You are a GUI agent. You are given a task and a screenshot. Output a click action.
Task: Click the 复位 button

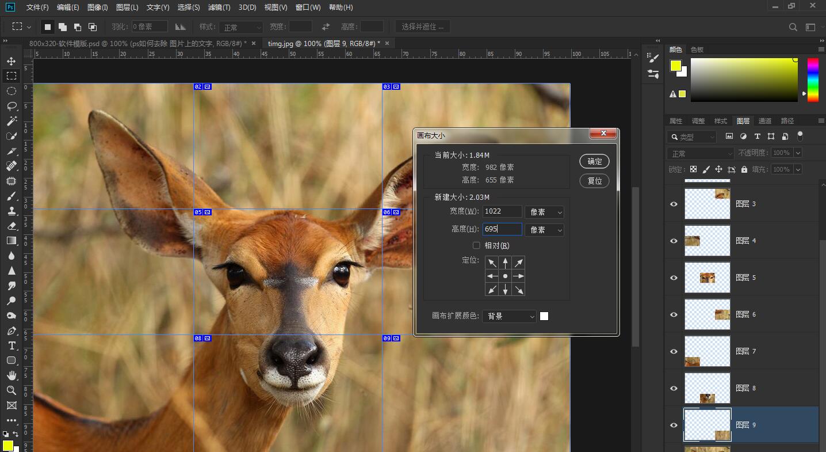click(x=594, y=181)
